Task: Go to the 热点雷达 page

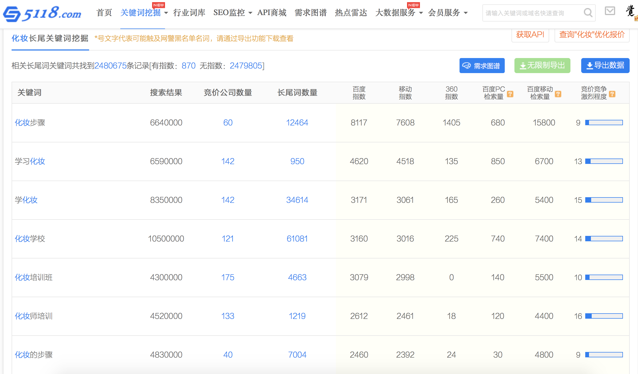Action: point(351,13)
